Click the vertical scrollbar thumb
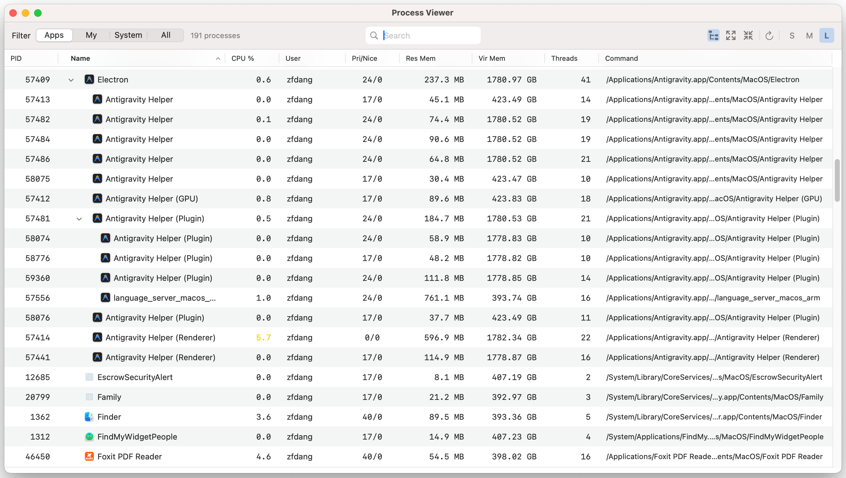This screenshot has height=478, width=846. [837, 180]
